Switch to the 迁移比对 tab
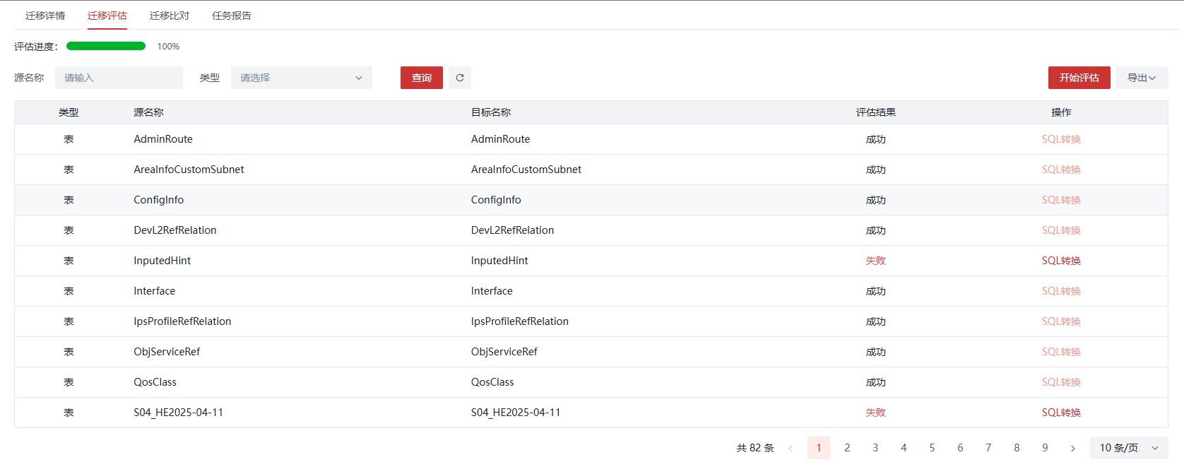This screenshot has height=474, width=1184. 170,16
